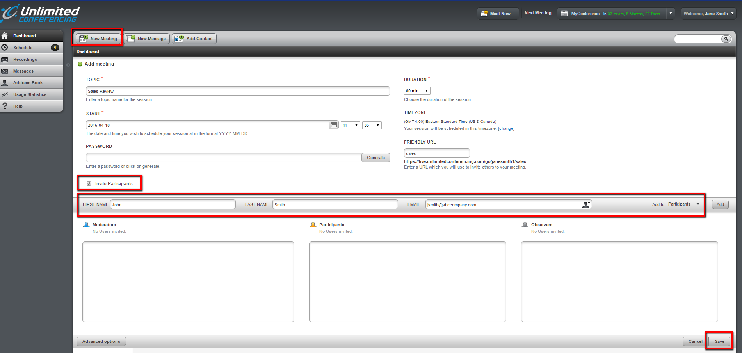Click the search magnifier icon
The width and height of the screenshot is (742, 353).
(x=726, y=39)
